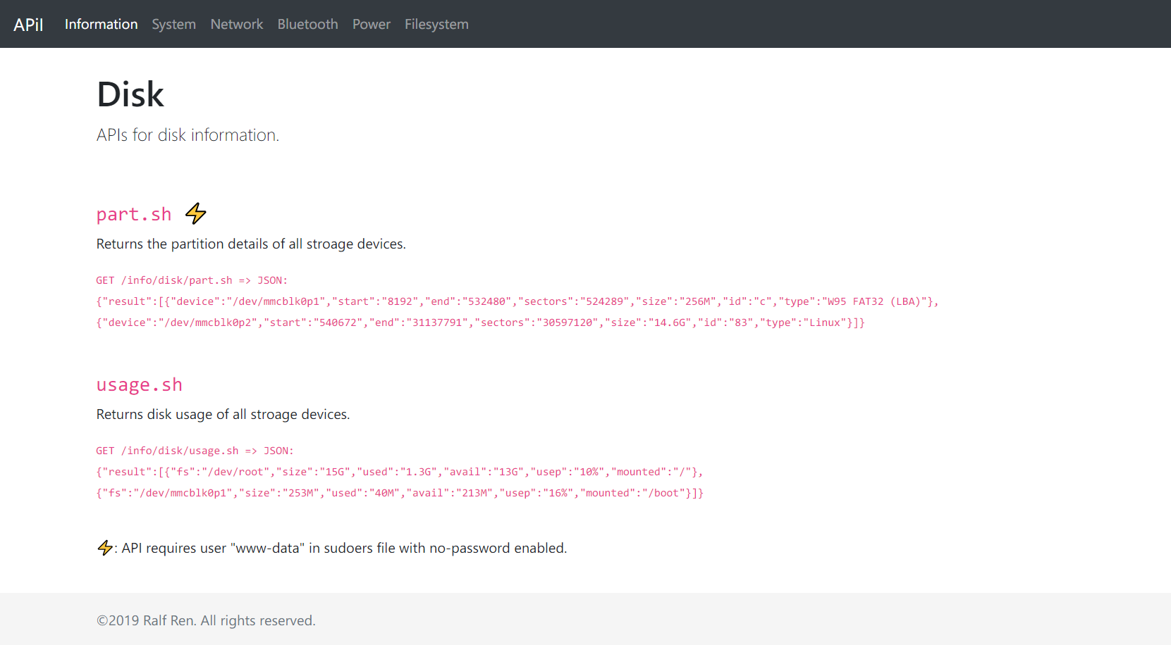Click 'Returns the partition details' description
This screenshot has width=1171, height=645.
pyautogui.click(x=251, y=244)
